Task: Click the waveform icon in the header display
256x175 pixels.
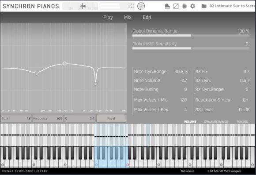Action: pos(83,6)
